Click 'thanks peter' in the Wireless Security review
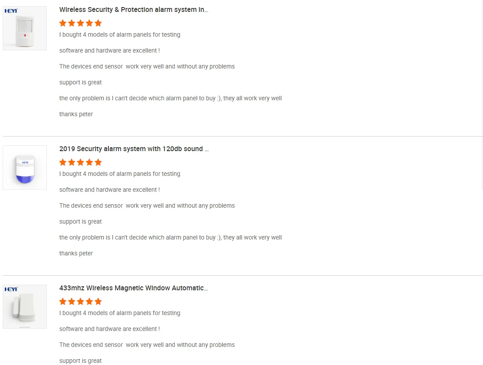The width and height of the screenshot is (483, 365). pos(76,114)
